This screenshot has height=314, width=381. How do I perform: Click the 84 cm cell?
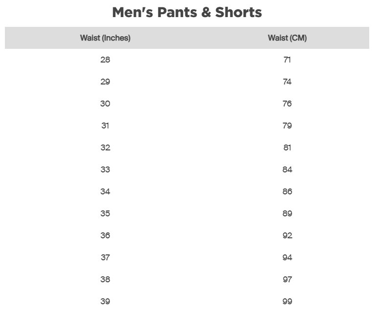pos(287,169)
